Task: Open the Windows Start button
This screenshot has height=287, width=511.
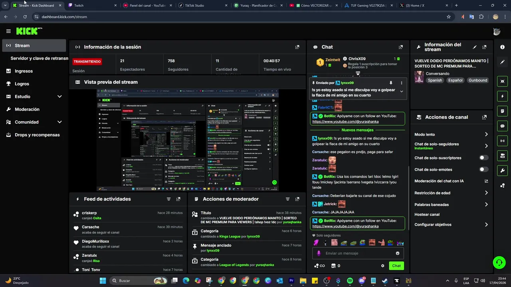Action: [103, 281]
